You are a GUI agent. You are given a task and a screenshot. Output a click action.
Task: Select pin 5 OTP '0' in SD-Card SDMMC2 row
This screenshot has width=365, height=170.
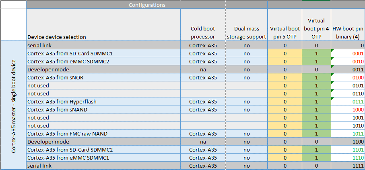pyautogui.click(x=285, y=150)
